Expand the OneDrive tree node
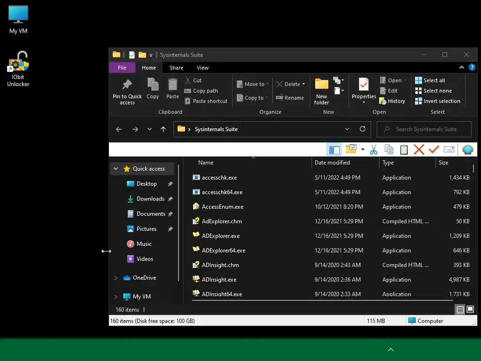 point(116,278)
